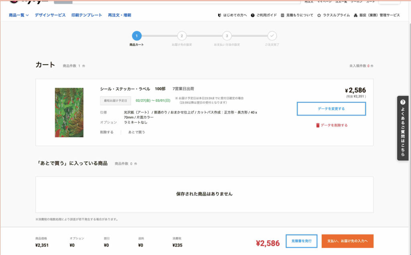The height and width of the screenshot is (255, 411).
Task: Open the 印刷テンプレート menu item
Action: tap(87, 15)
